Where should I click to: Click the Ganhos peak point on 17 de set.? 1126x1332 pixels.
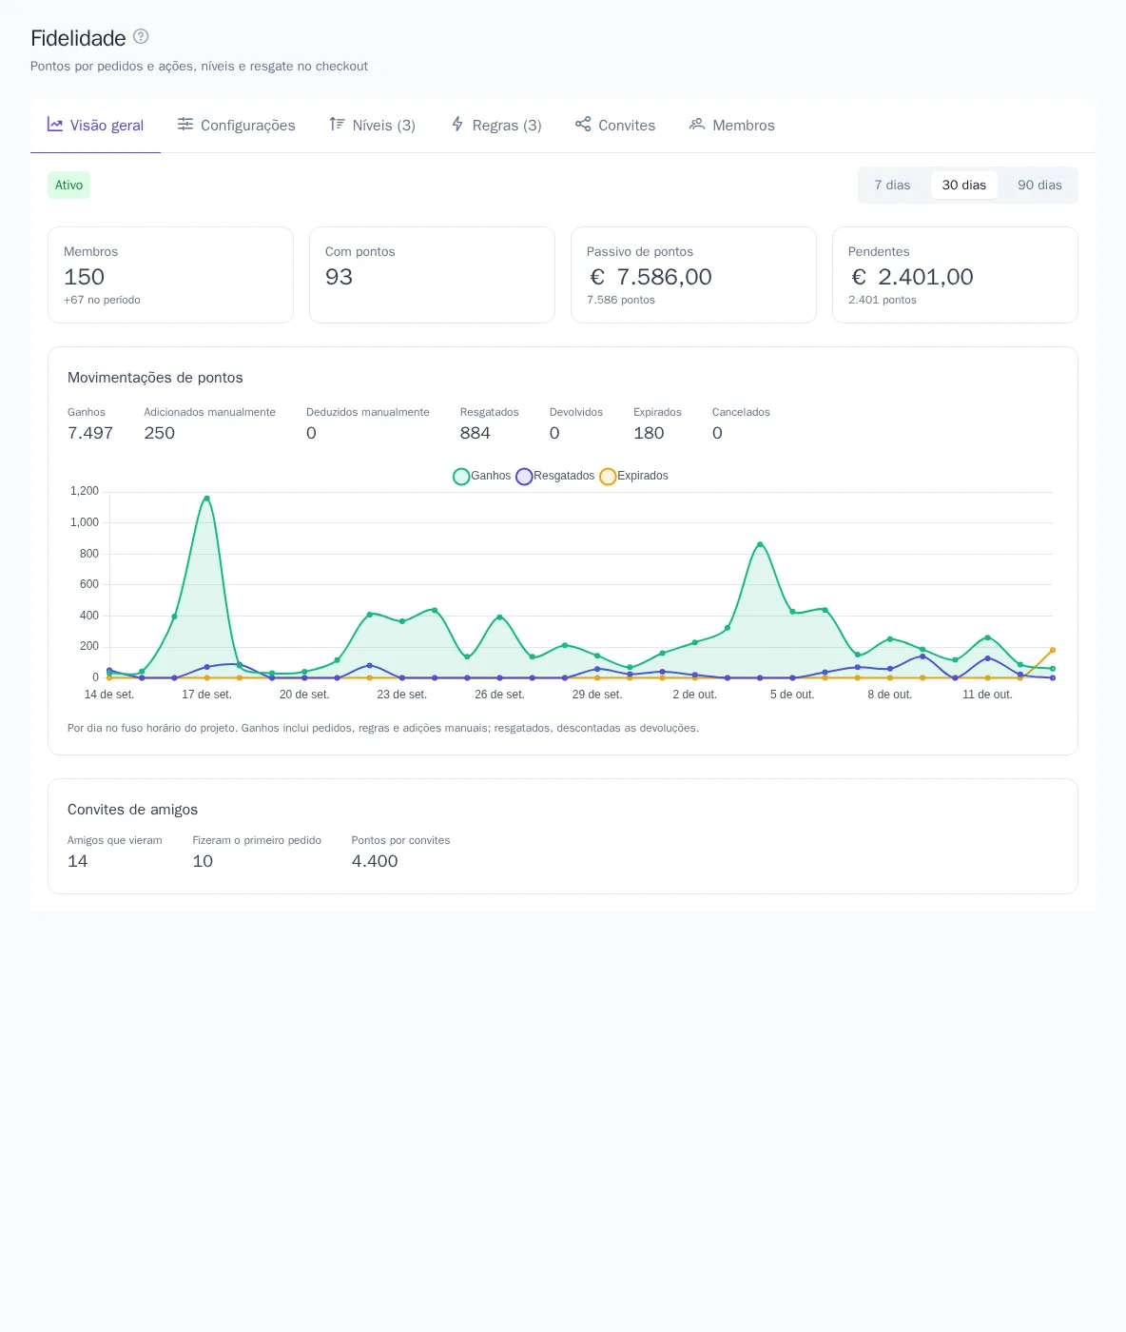(206, 498)
